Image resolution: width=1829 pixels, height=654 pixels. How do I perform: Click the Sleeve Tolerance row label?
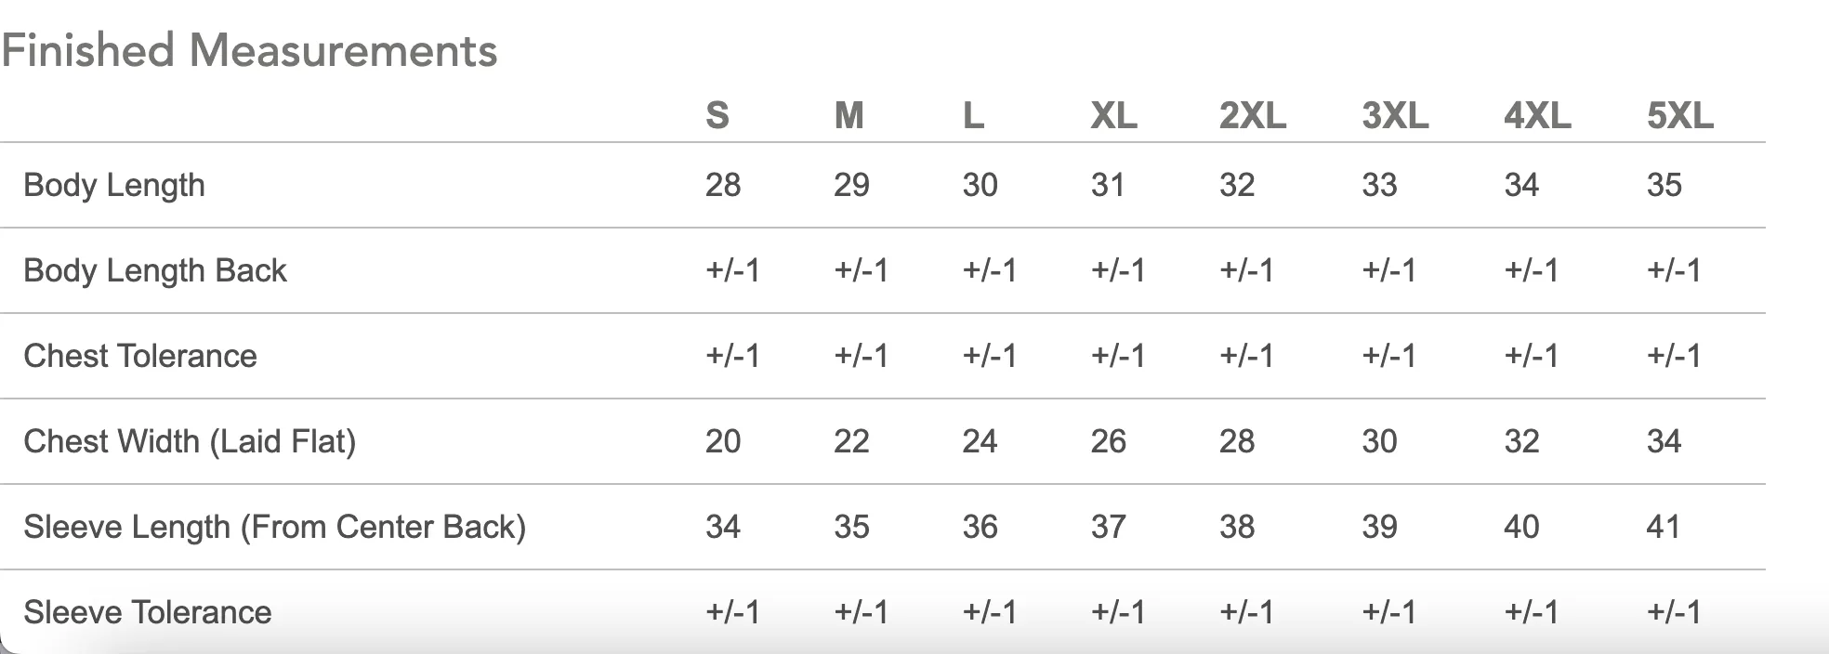[148, 612]
